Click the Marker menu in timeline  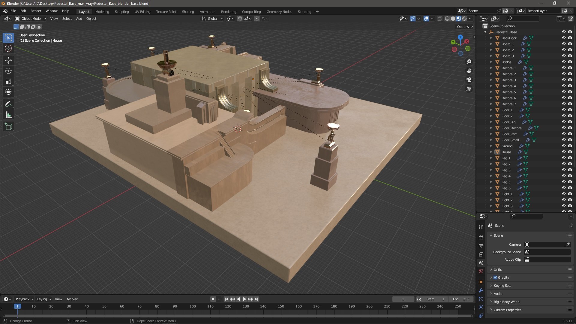(x=72, y=299)
